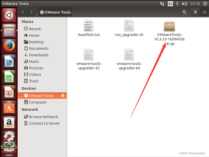Click the search icon in the file manager toolbar

[x=185, y=12]
